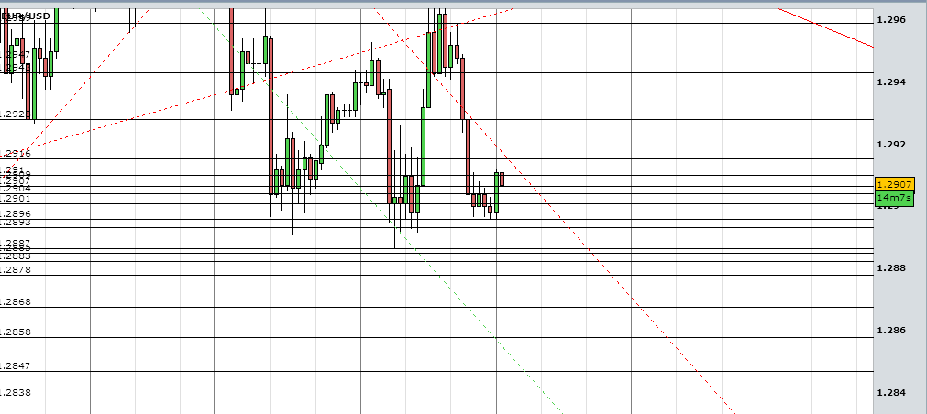This screenshot has width=927, height=414.
Task: Click the 1.286 price axis label
Action: (x=891, y=330)
